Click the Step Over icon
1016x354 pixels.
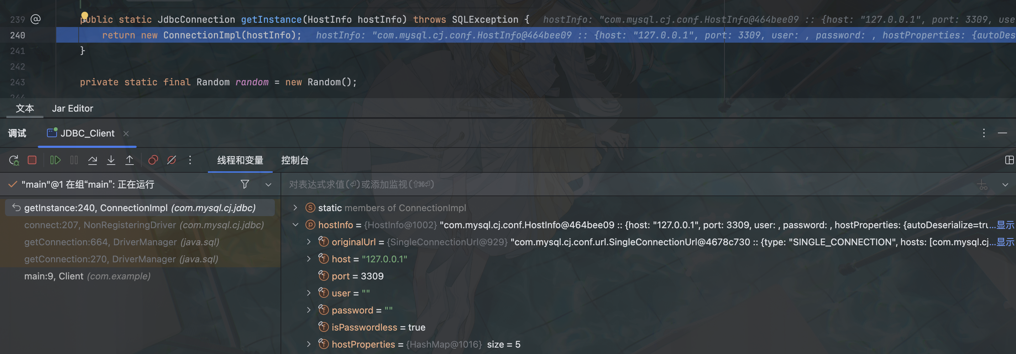tap(93, 160)
